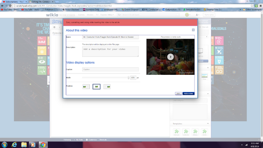Select centered video position

pyautogui.click(x=97, y=87)
